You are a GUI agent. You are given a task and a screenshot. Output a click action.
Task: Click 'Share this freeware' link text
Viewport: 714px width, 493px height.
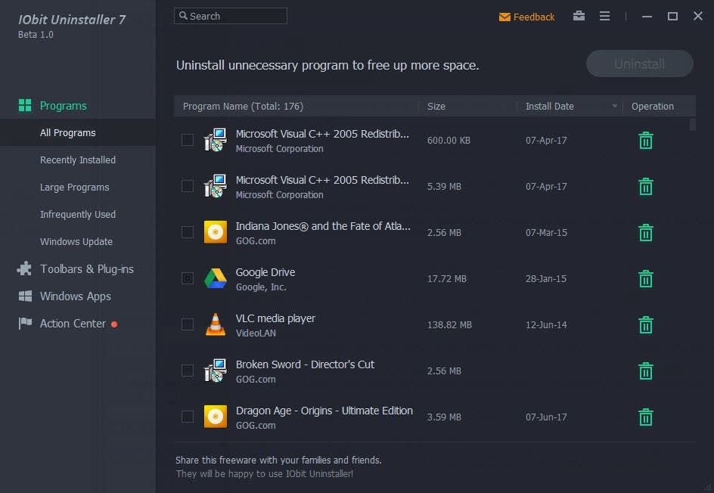(x=278, y=460)
